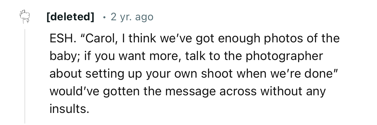Click the word "photographer" in the comment
This screenshot has width=377, height=125.
[x=284, y=56]
